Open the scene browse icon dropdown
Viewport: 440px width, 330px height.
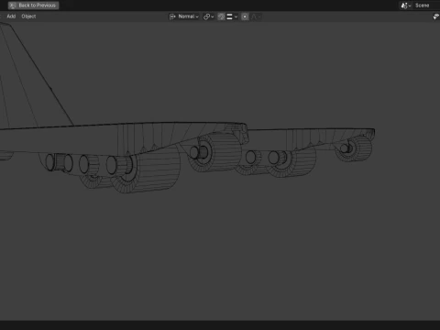(x=406, y=5)
